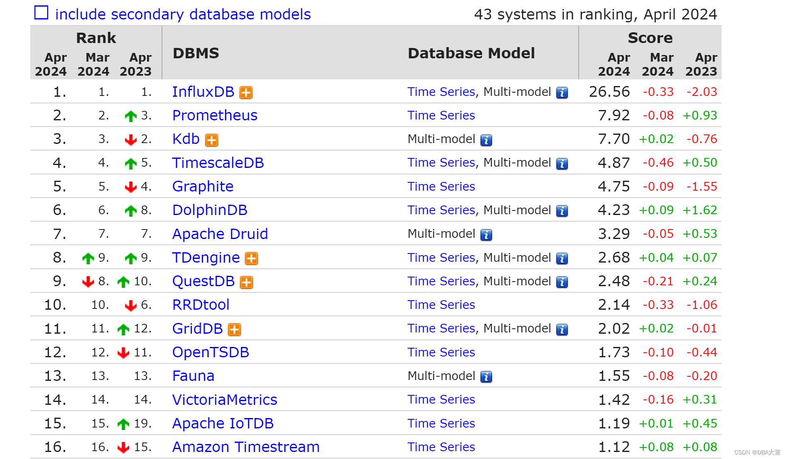Image resolution: width=787 pixels, height=459 pixels.
Task: Click the Score column header
Action: [x=650, y=38]
